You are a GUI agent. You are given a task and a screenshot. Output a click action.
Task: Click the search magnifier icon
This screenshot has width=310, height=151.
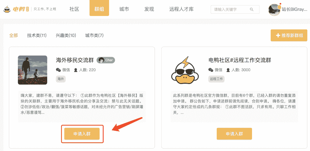point(252,9)
